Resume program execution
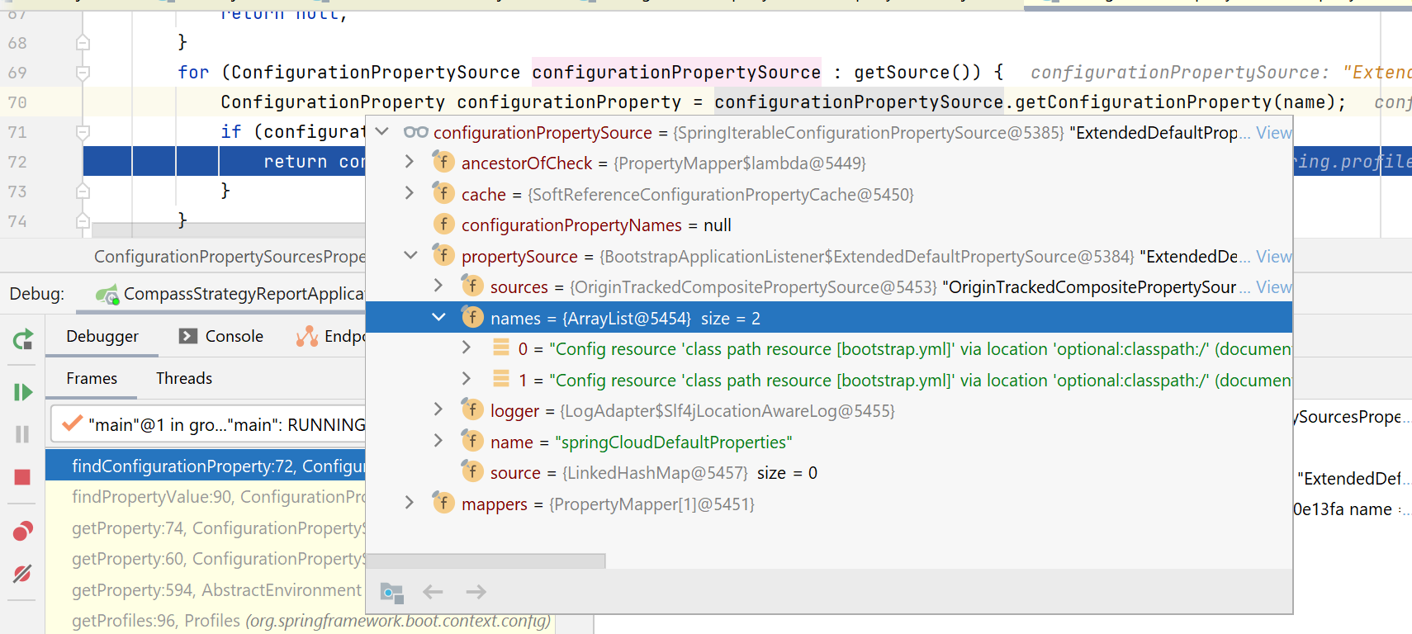The height and width of the screenshot is (634, 1412). [22, 392]
